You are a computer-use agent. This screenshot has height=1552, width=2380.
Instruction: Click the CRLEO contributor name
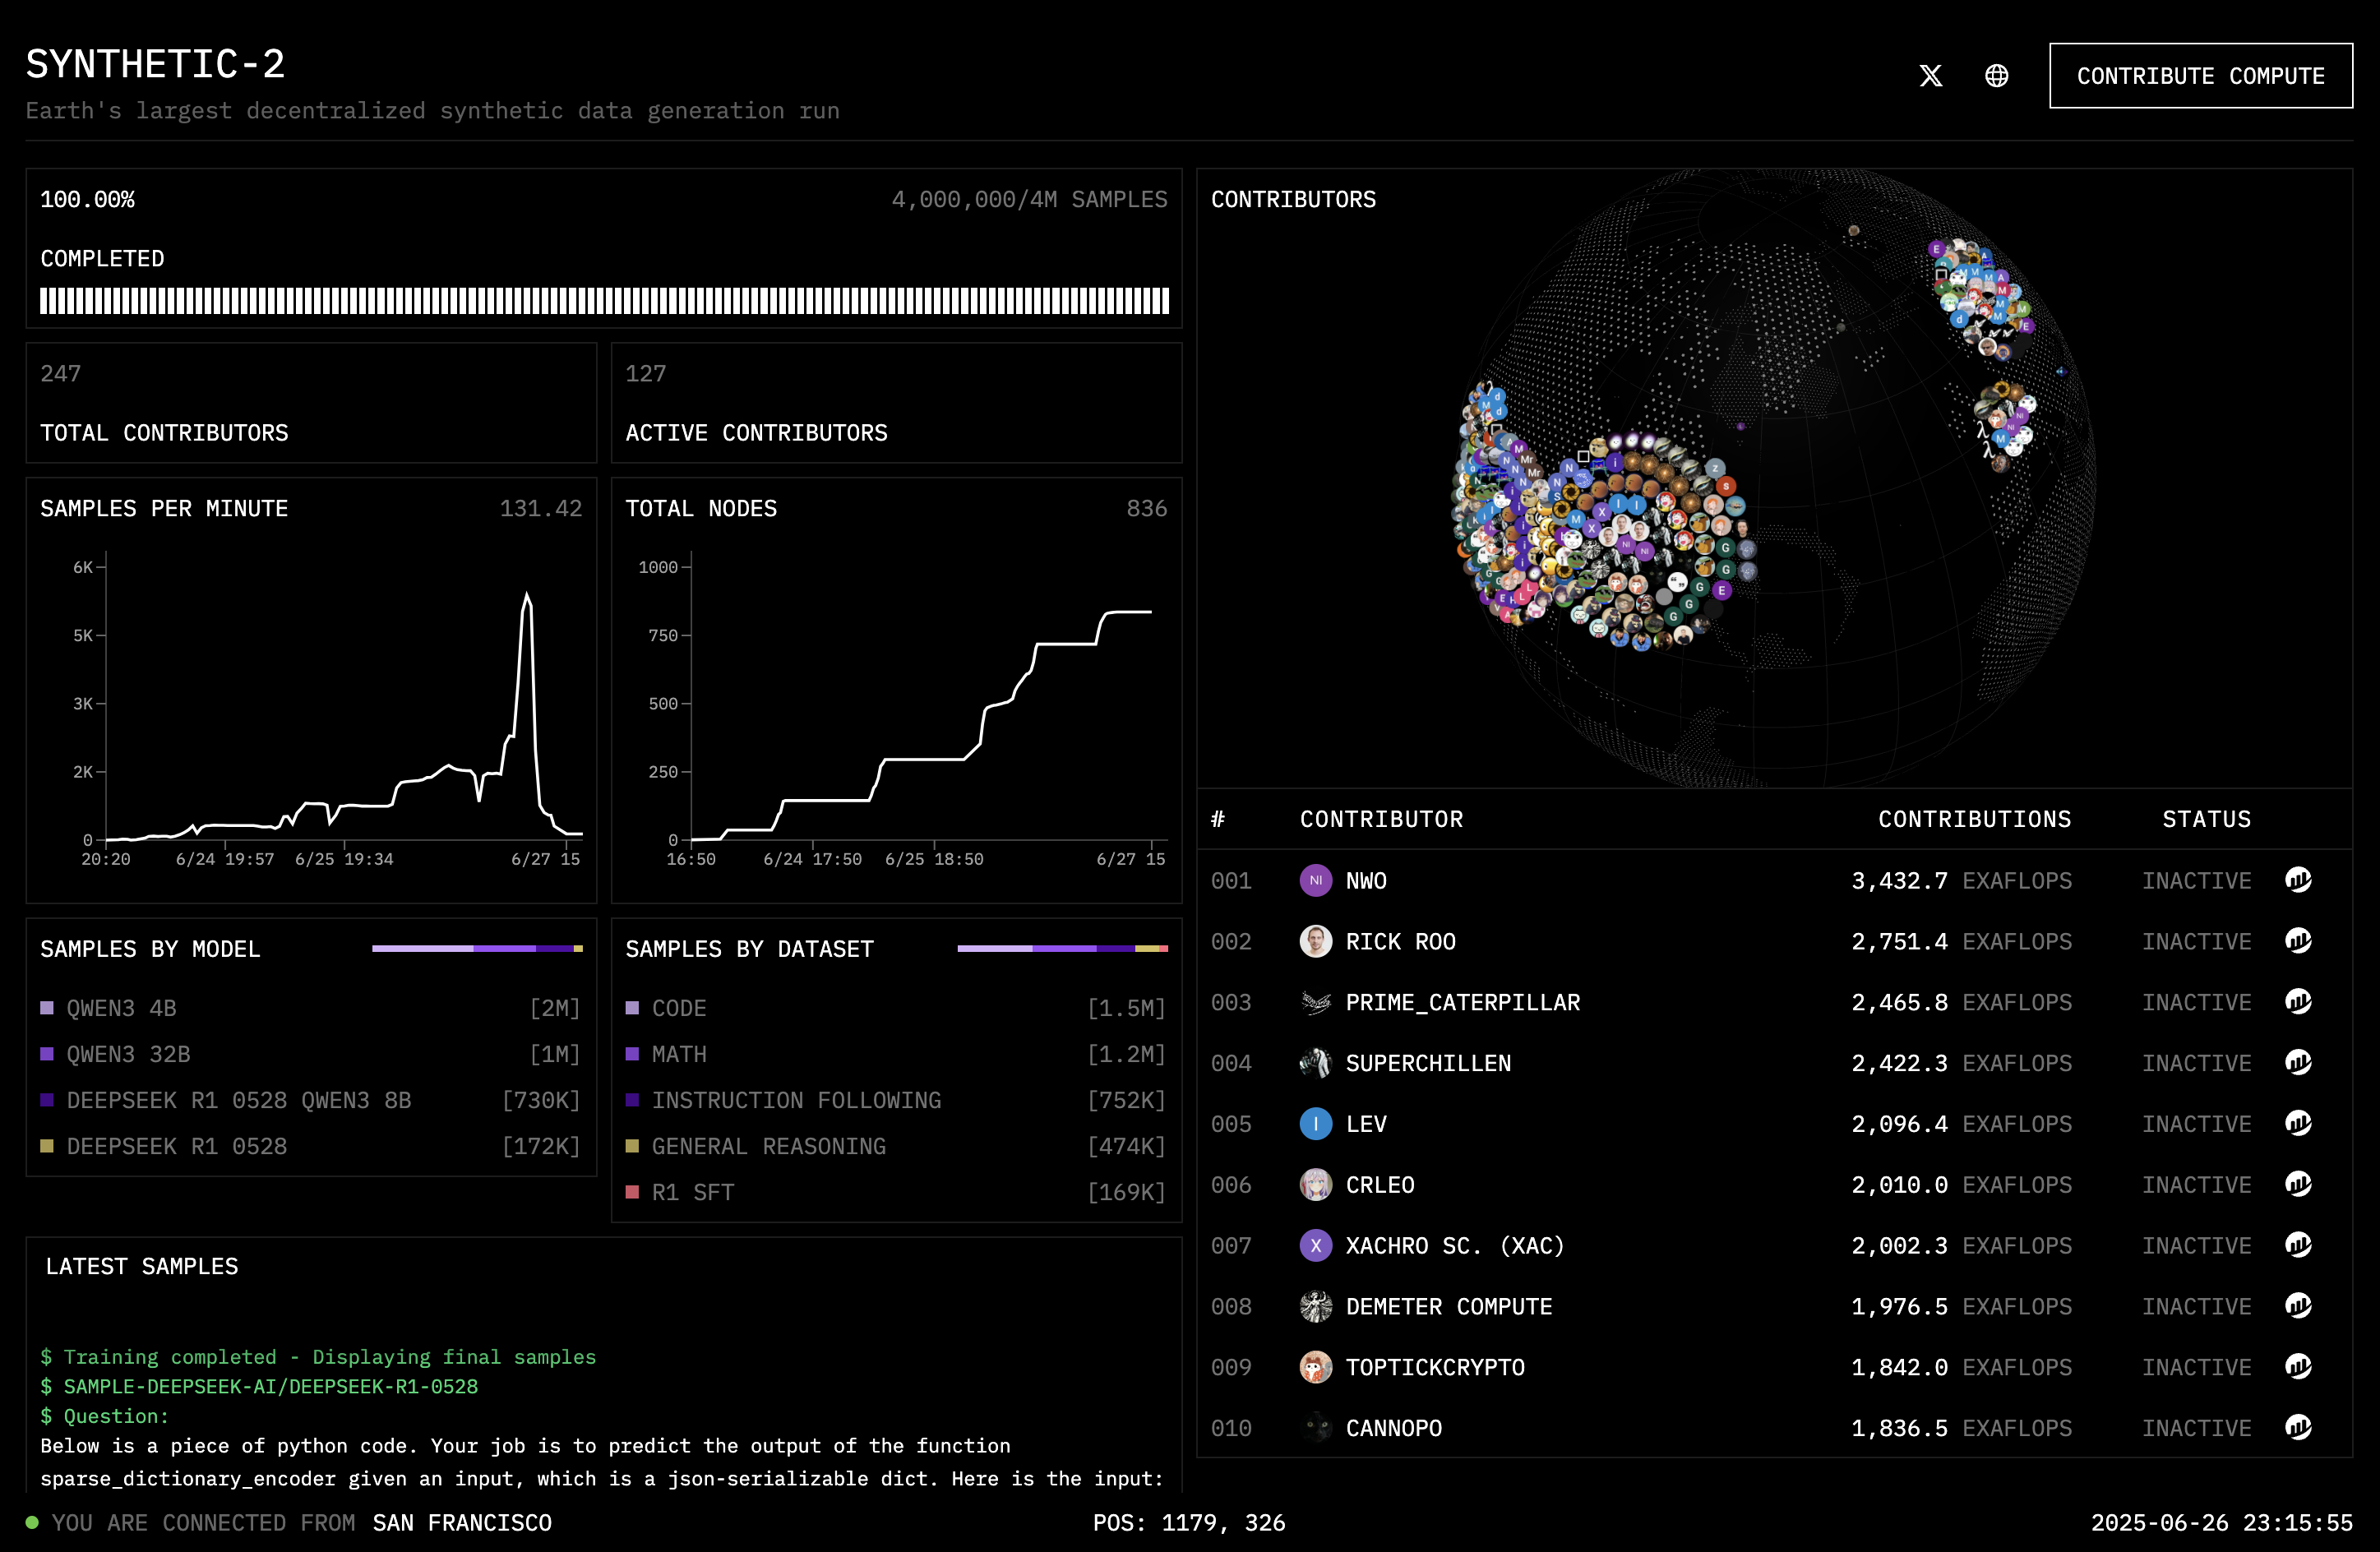(1379, 1185)
